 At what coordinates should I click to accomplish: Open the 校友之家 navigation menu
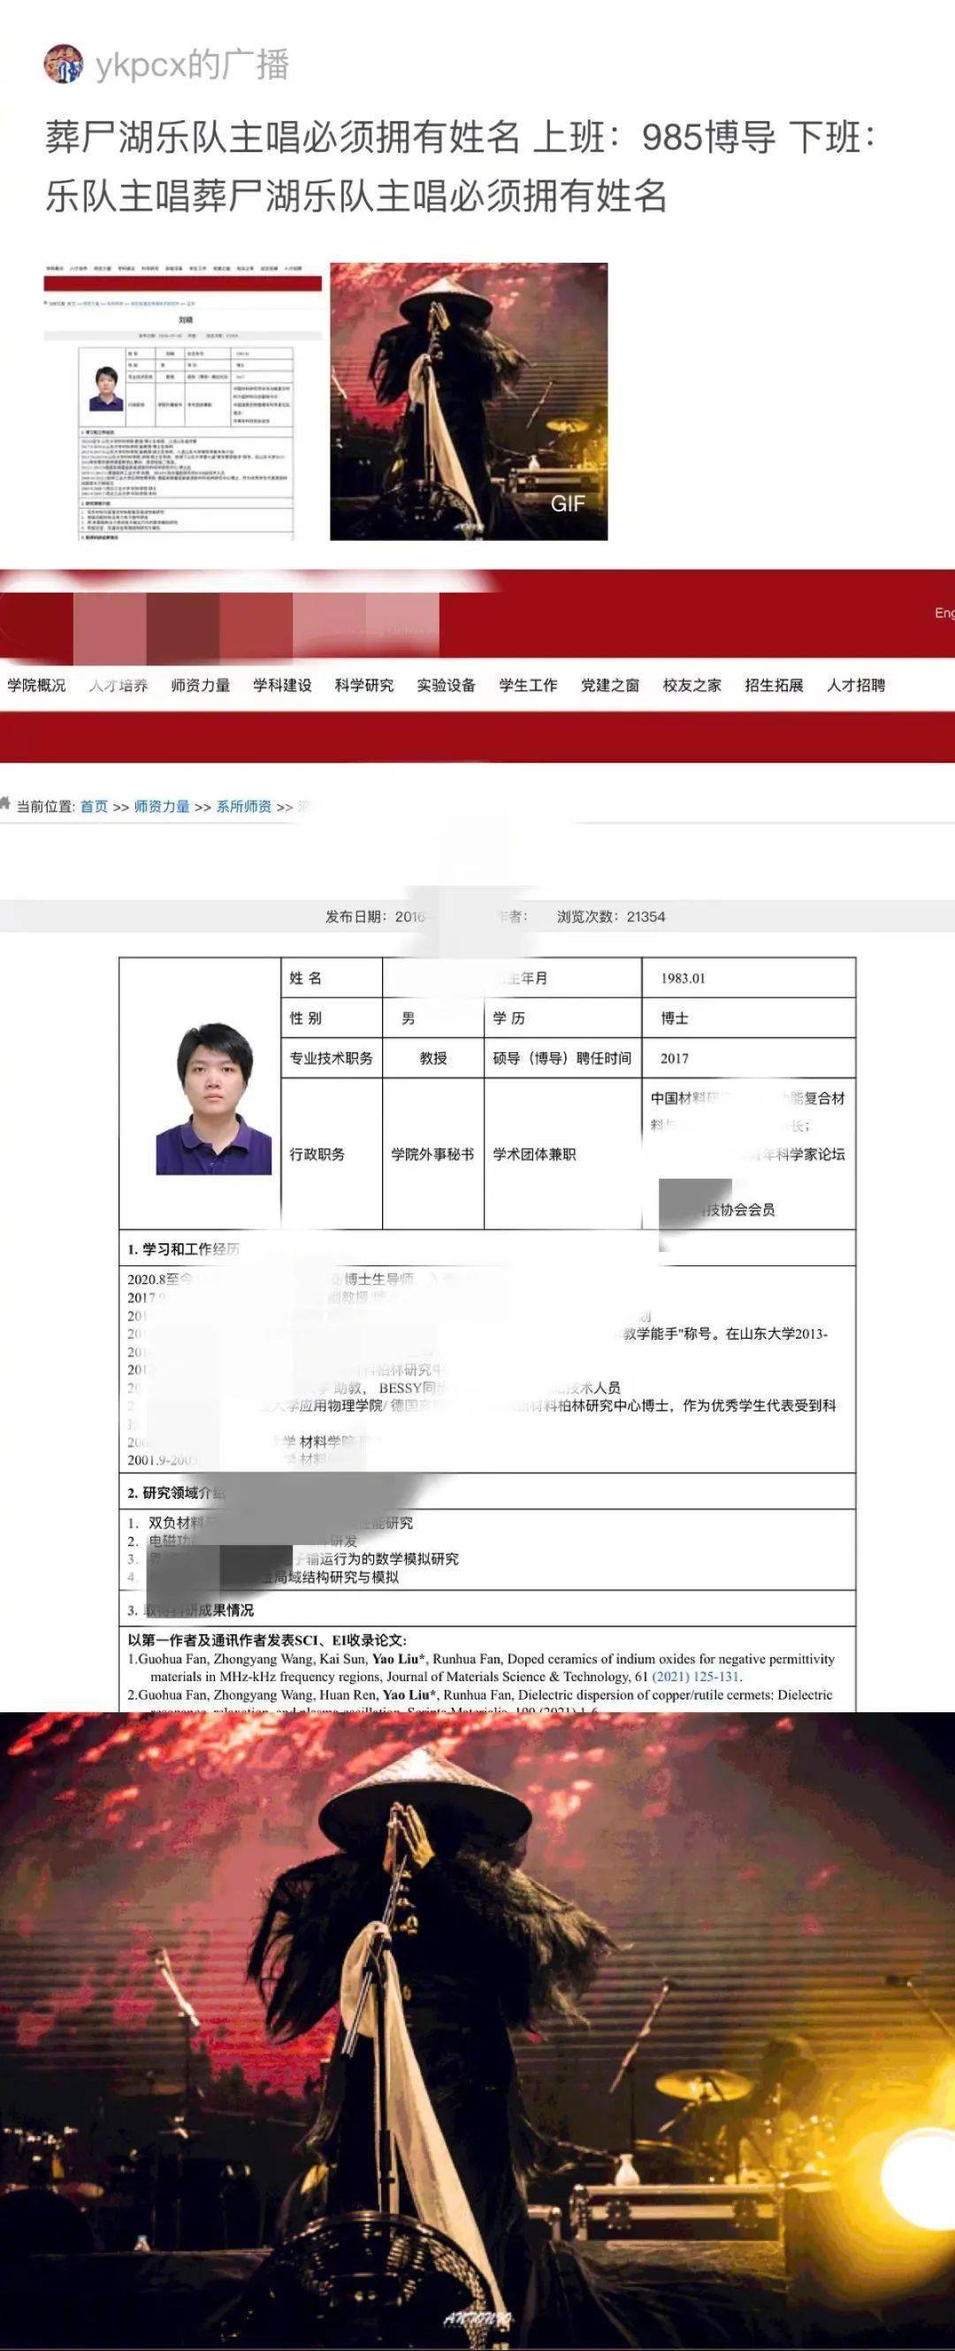(x=692, y=685)
